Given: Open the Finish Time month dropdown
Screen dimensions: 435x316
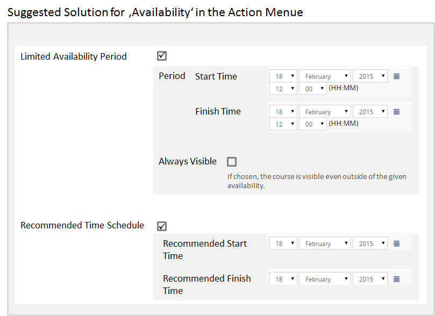Looking at the screenshot, I should [325, 112].
